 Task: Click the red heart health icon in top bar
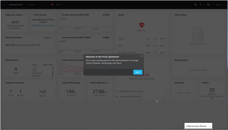52,5
